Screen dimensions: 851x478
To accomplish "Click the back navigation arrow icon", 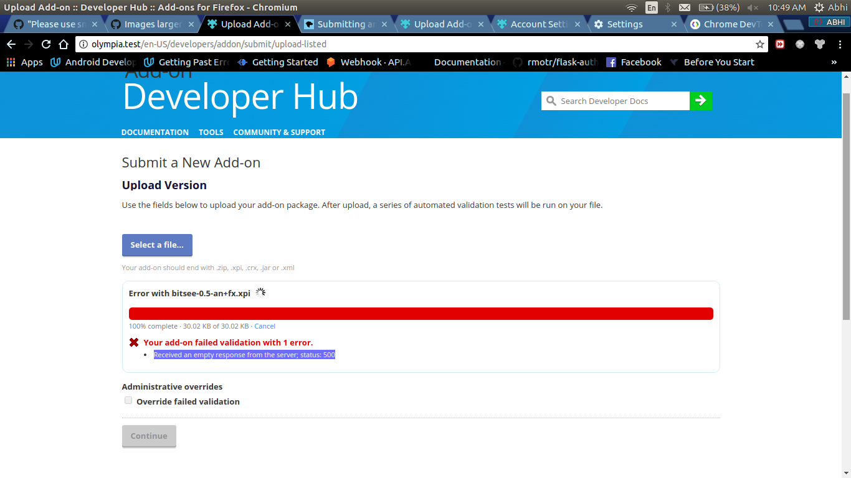I will (11, 44).
